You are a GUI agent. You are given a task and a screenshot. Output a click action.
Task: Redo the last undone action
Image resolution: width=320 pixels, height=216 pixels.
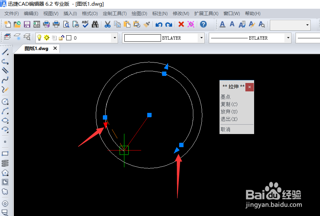pyautogui.click(x=169, y=25)
